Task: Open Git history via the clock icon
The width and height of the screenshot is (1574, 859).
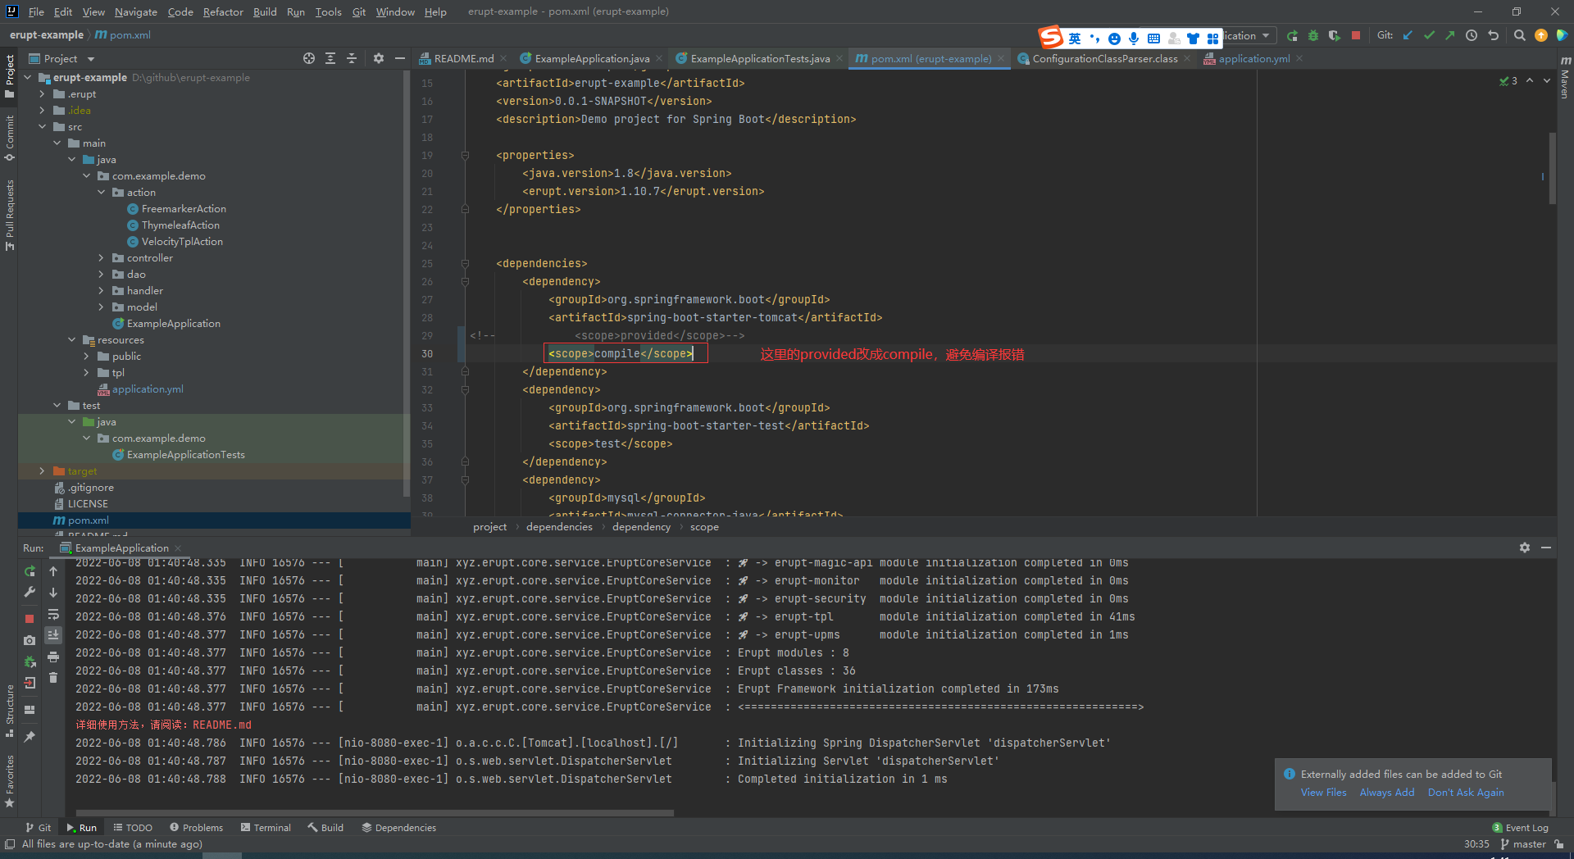Action: [x=1472, y=36]
